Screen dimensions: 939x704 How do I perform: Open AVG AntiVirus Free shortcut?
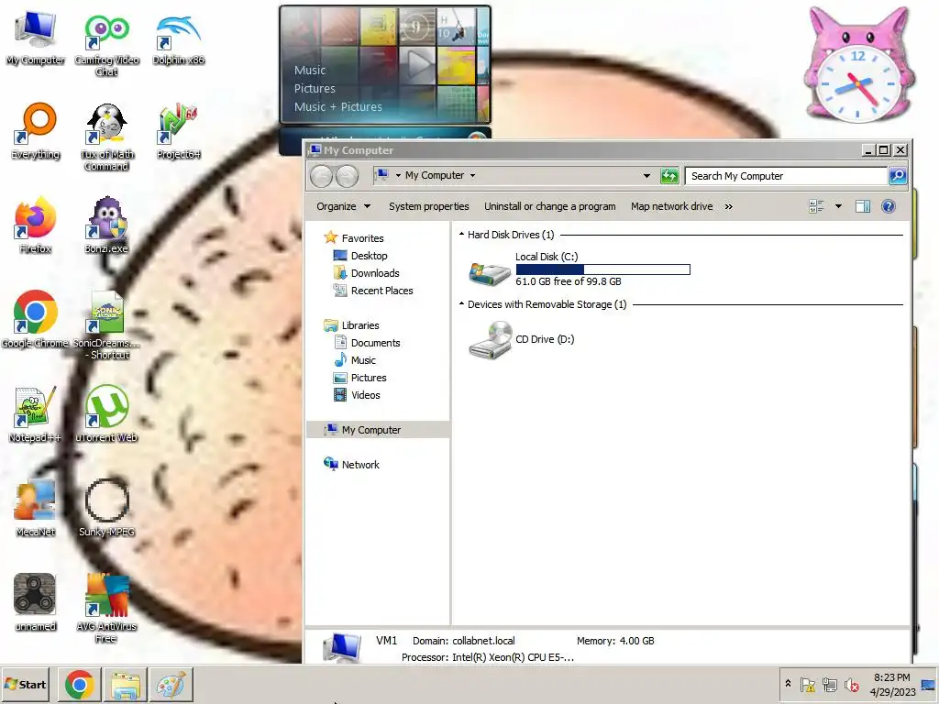coord(106,609)
